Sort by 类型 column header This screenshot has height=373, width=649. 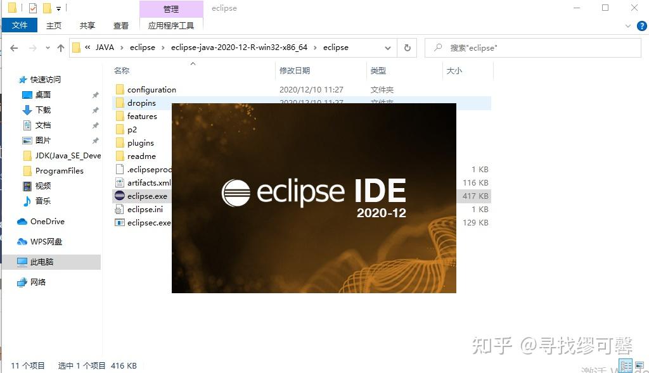click(x=378, y=71)
